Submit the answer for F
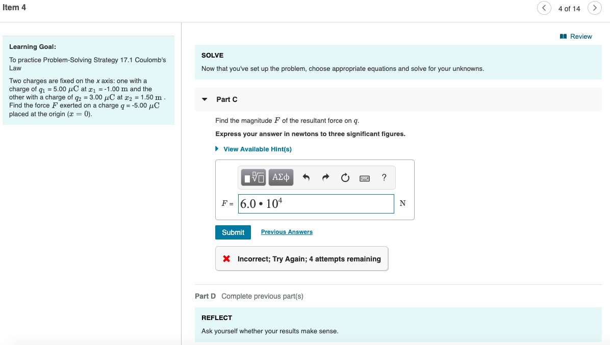 [233, 232]
